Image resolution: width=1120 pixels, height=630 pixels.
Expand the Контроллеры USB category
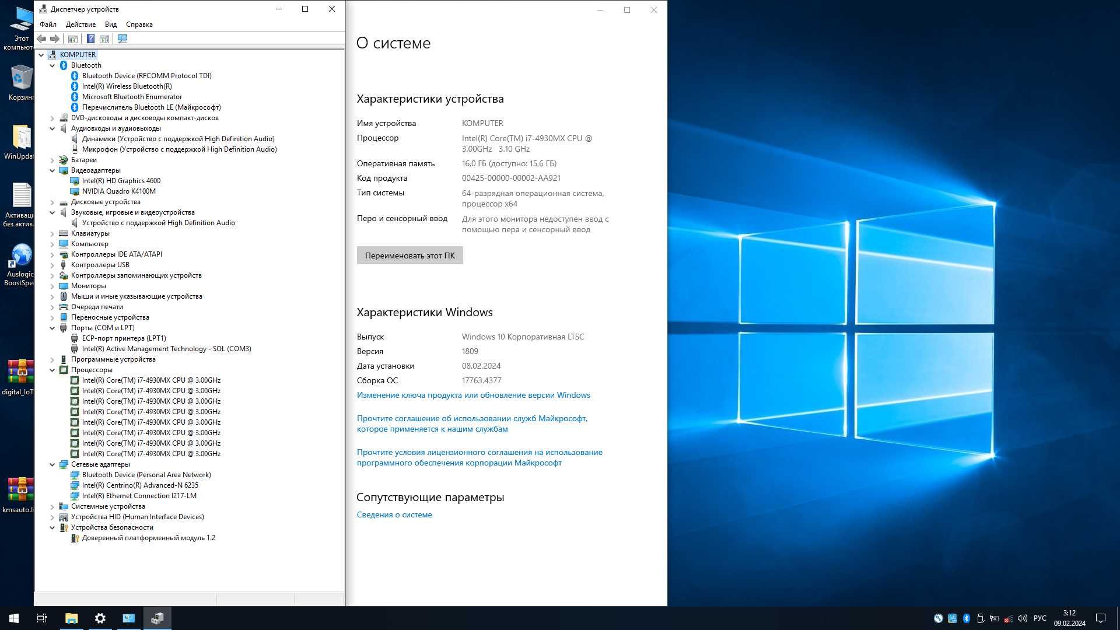(52, 265)
